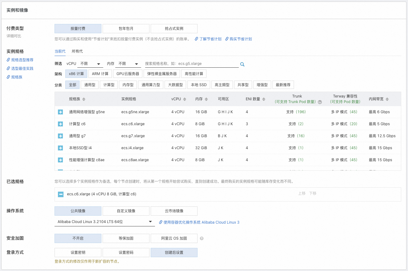Open the vCPU filter dropdown
This screenshot has height=271, width=408.
(x=90, y=64)
